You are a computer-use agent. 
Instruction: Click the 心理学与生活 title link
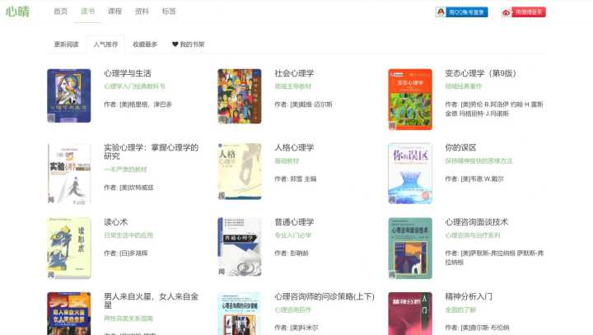[128, 73]
